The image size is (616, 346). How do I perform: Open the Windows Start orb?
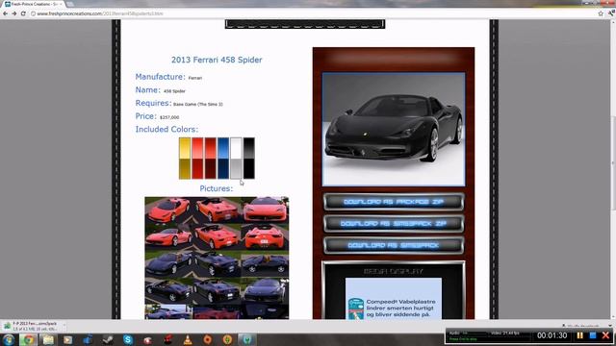click(9, 339)
